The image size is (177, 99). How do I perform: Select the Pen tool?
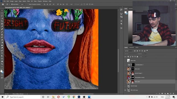2,51
